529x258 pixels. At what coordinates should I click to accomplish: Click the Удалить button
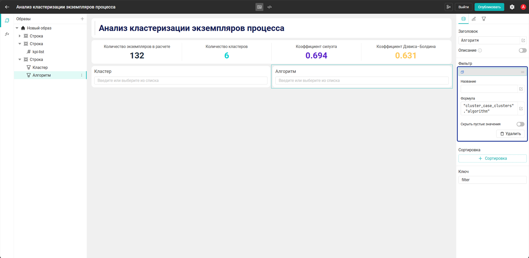coord(510,134)
